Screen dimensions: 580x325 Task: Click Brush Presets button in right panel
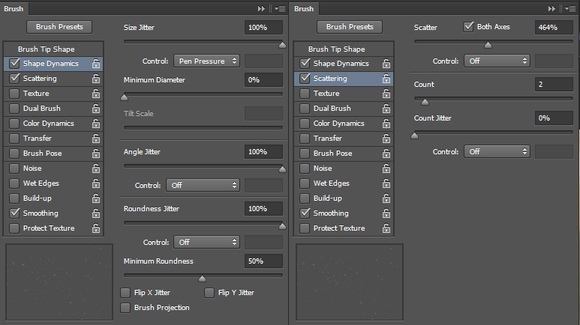pos(350,27)
